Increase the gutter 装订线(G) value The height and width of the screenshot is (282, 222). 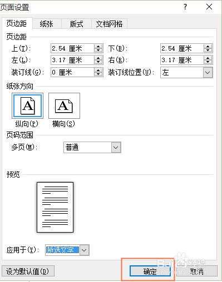[98, 70]
